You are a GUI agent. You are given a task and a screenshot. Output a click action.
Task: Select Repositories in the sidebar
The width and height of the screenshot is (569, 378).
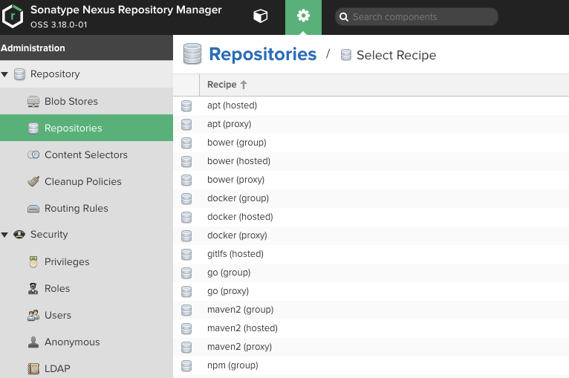[73, 128]
